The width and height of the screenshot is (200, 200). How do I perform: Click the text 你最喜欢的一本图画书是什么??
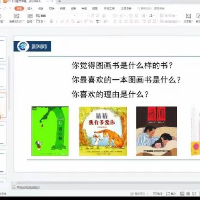[126, 80]
